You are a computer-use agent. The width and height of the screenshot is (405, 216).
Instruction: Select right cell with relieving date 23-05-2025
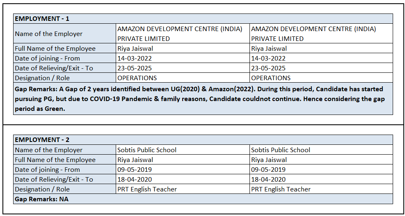pyautogui.click(x=268, y=68)
